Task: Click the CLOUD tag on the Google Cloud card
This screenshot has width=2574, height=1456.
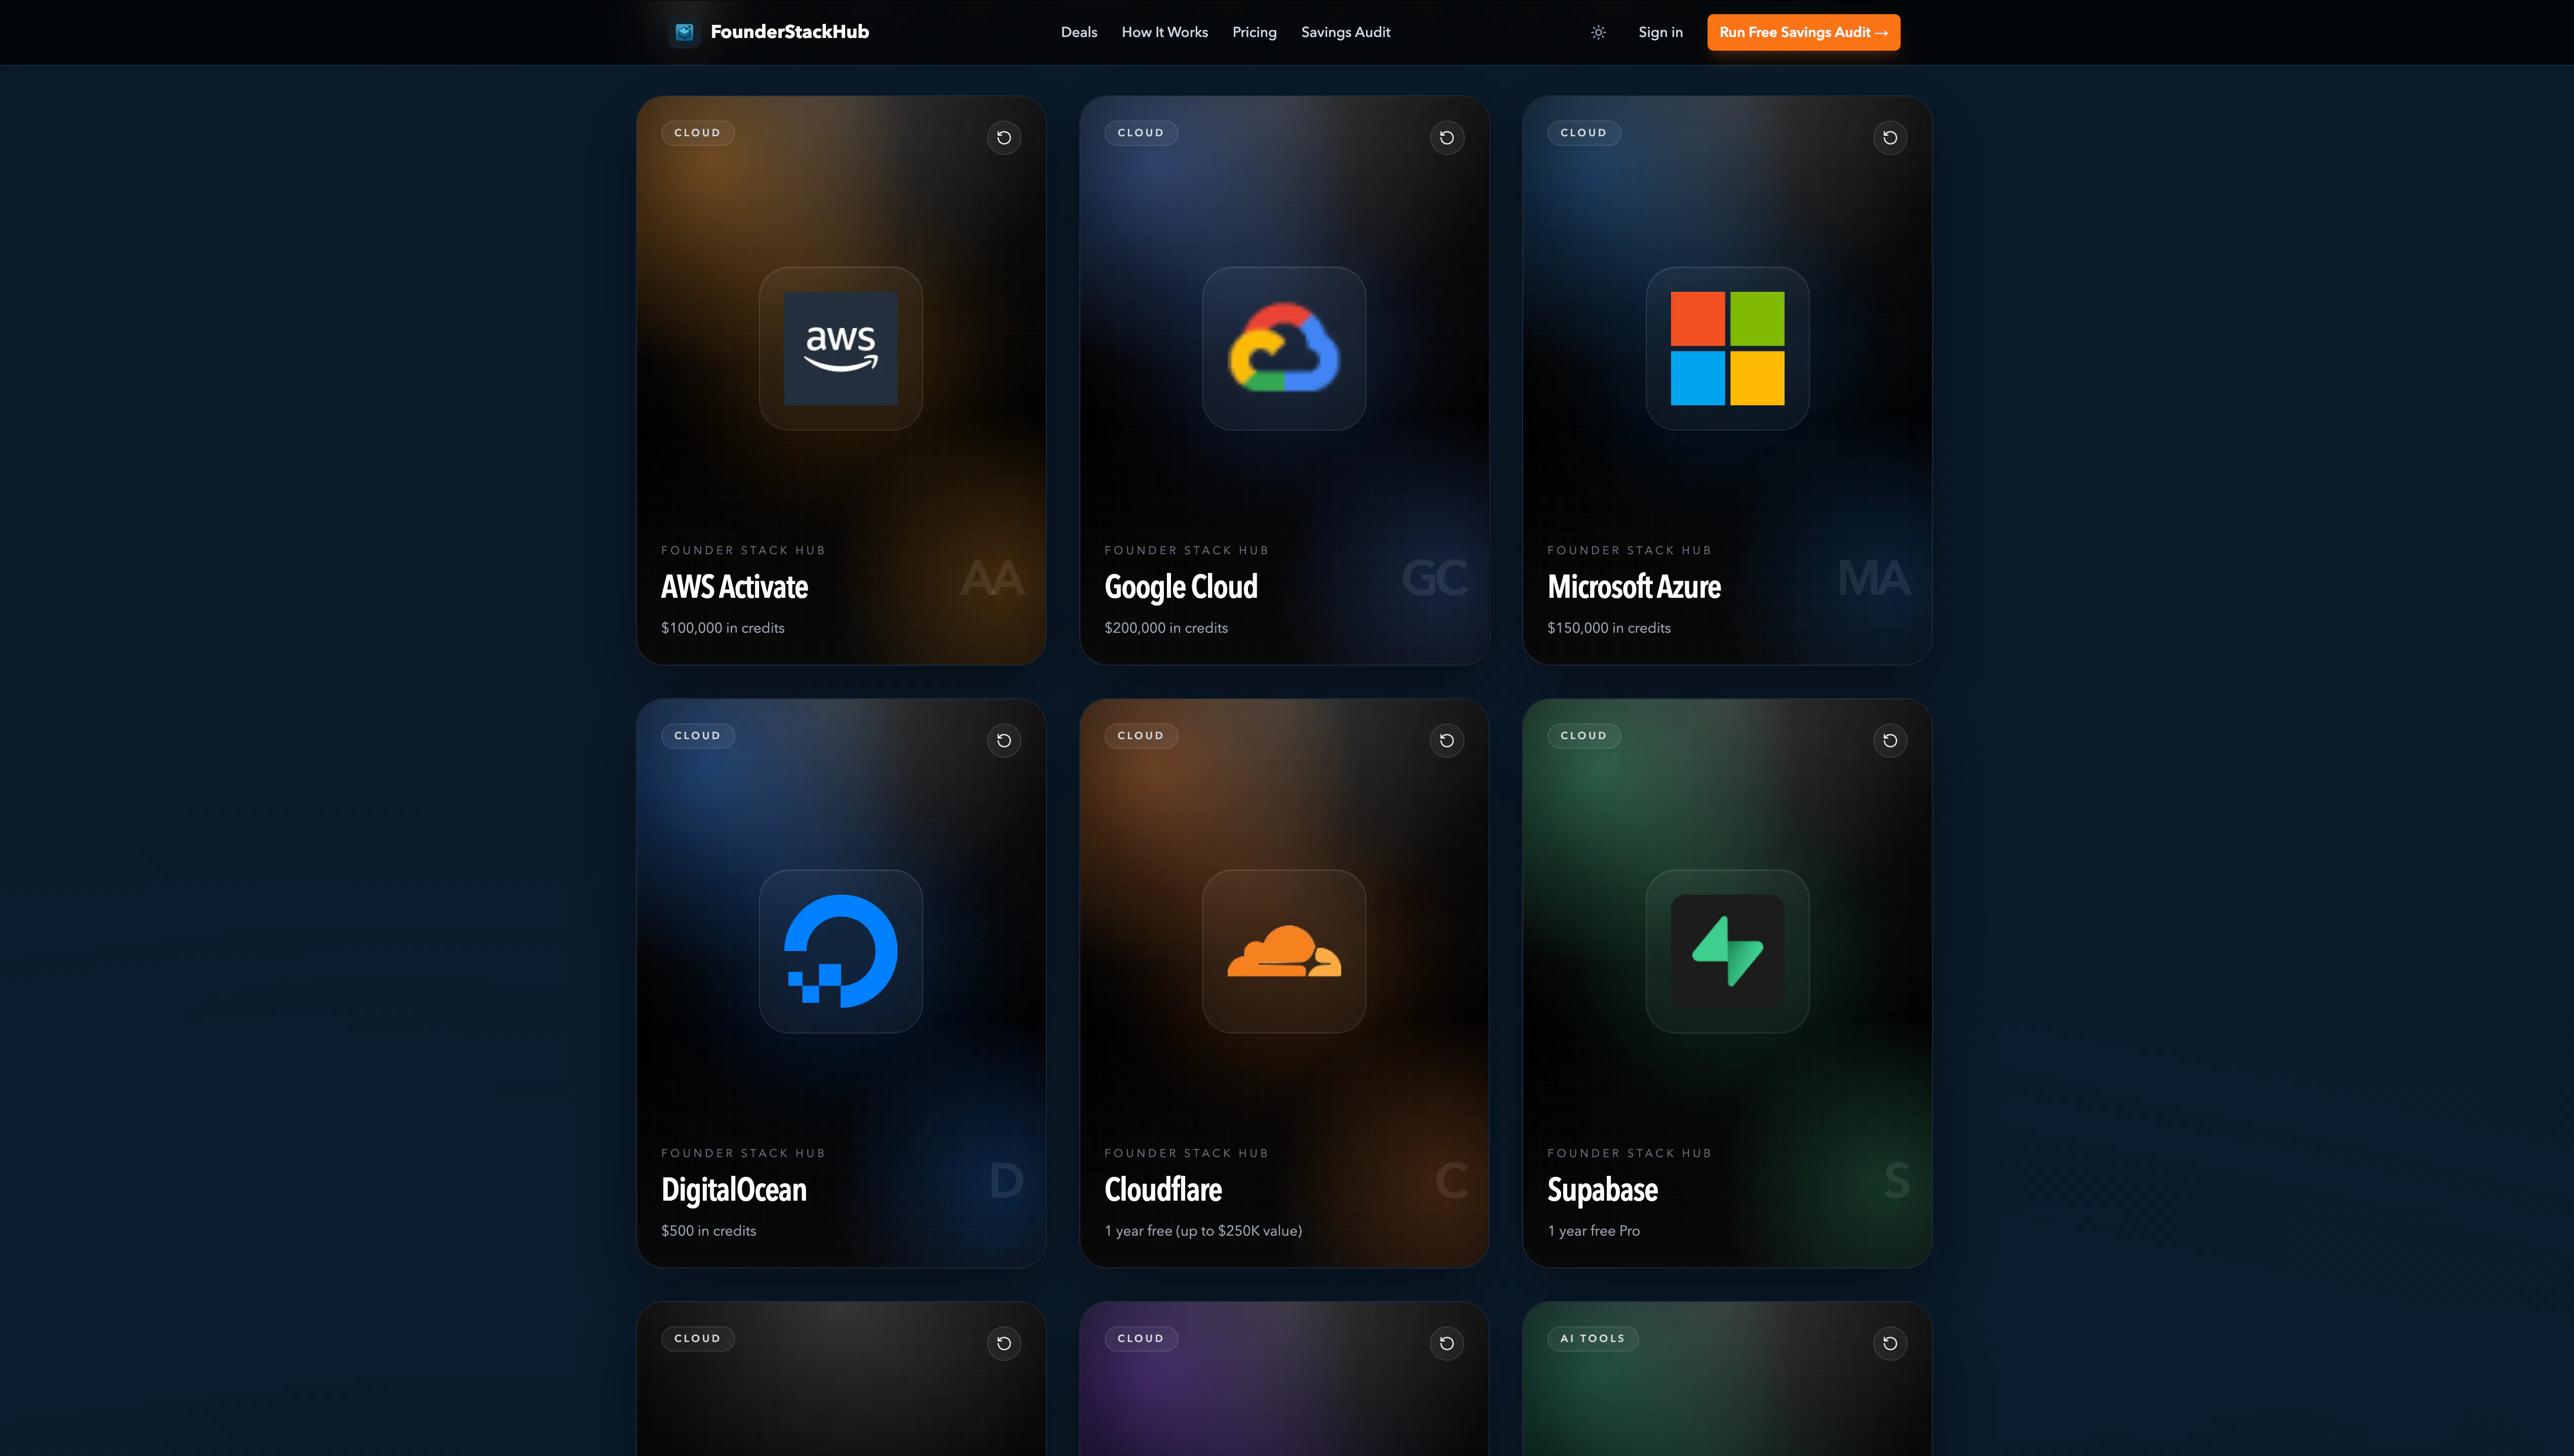Action: point(1140,133)
